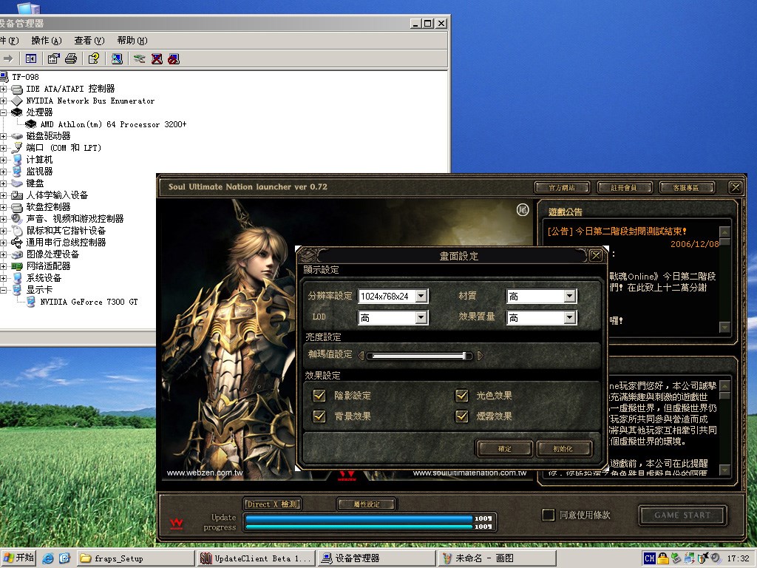Click the 伽瑪值設定 gamma slider handle
Viewport: 757px width, 568px height.
coord(466,356)
